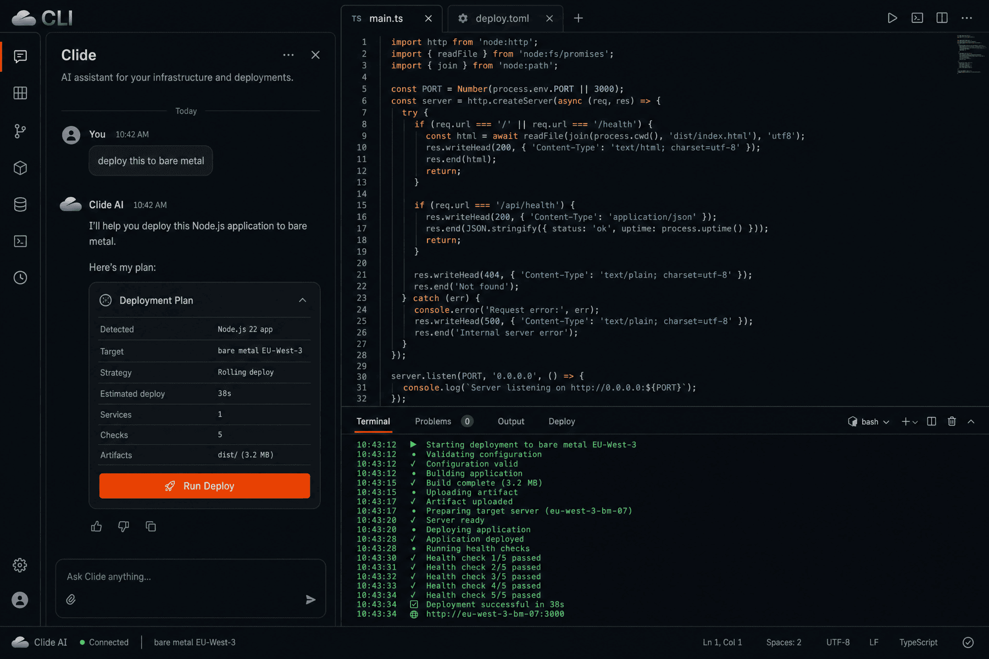Open a new editor tab
The width and height of the screenshot is (989, 659).
click(578, 18)
